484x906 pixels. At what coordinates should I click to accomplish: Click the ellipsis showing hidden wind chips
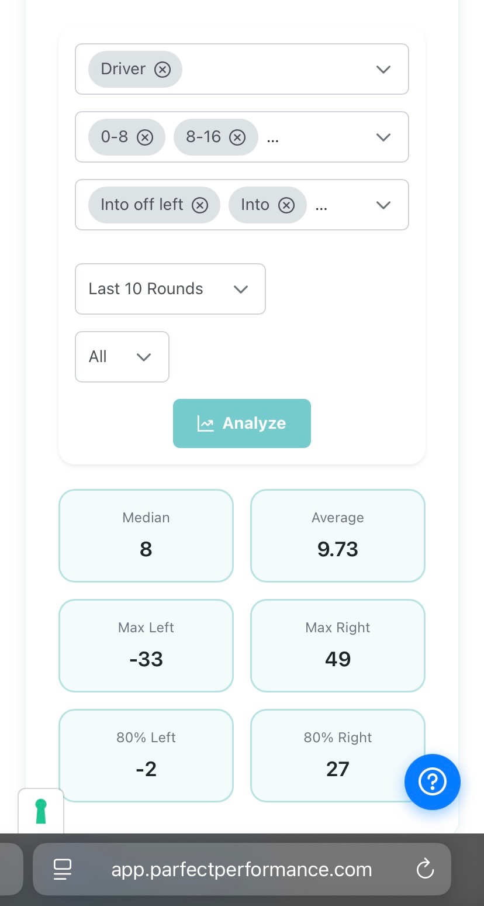point(320,205)
